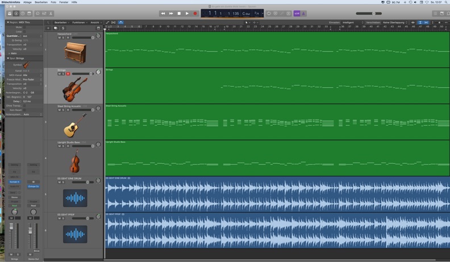Show the toolbar with the control bar button
The image size is (450, 262).
tap(30, 14)
